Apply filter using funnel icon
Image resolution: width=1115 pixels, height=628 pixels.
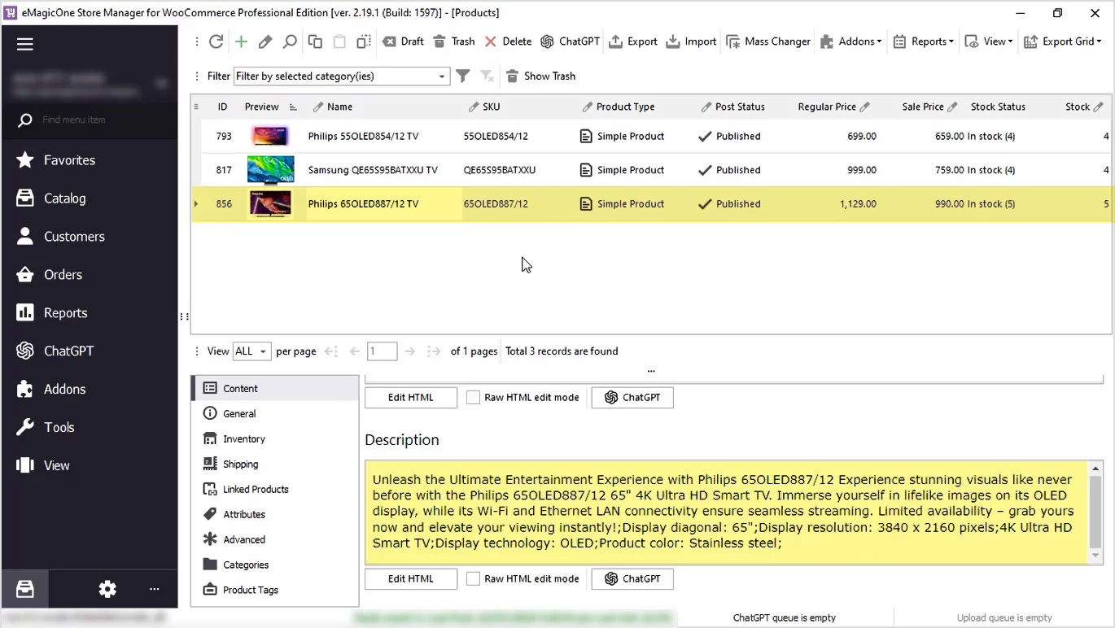click(x=463, y=76)
